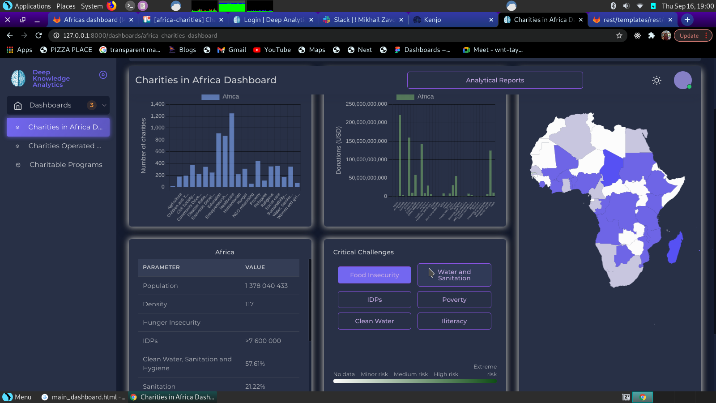The image size is (716, 403).
Task: Open the Apps grid in bookmarks bar
Action: (x=19, y=50)
